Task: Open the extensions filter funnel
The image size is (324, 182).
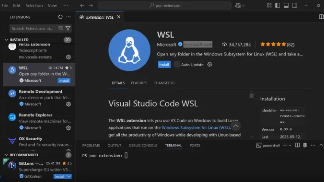Action: click(68, 28)
